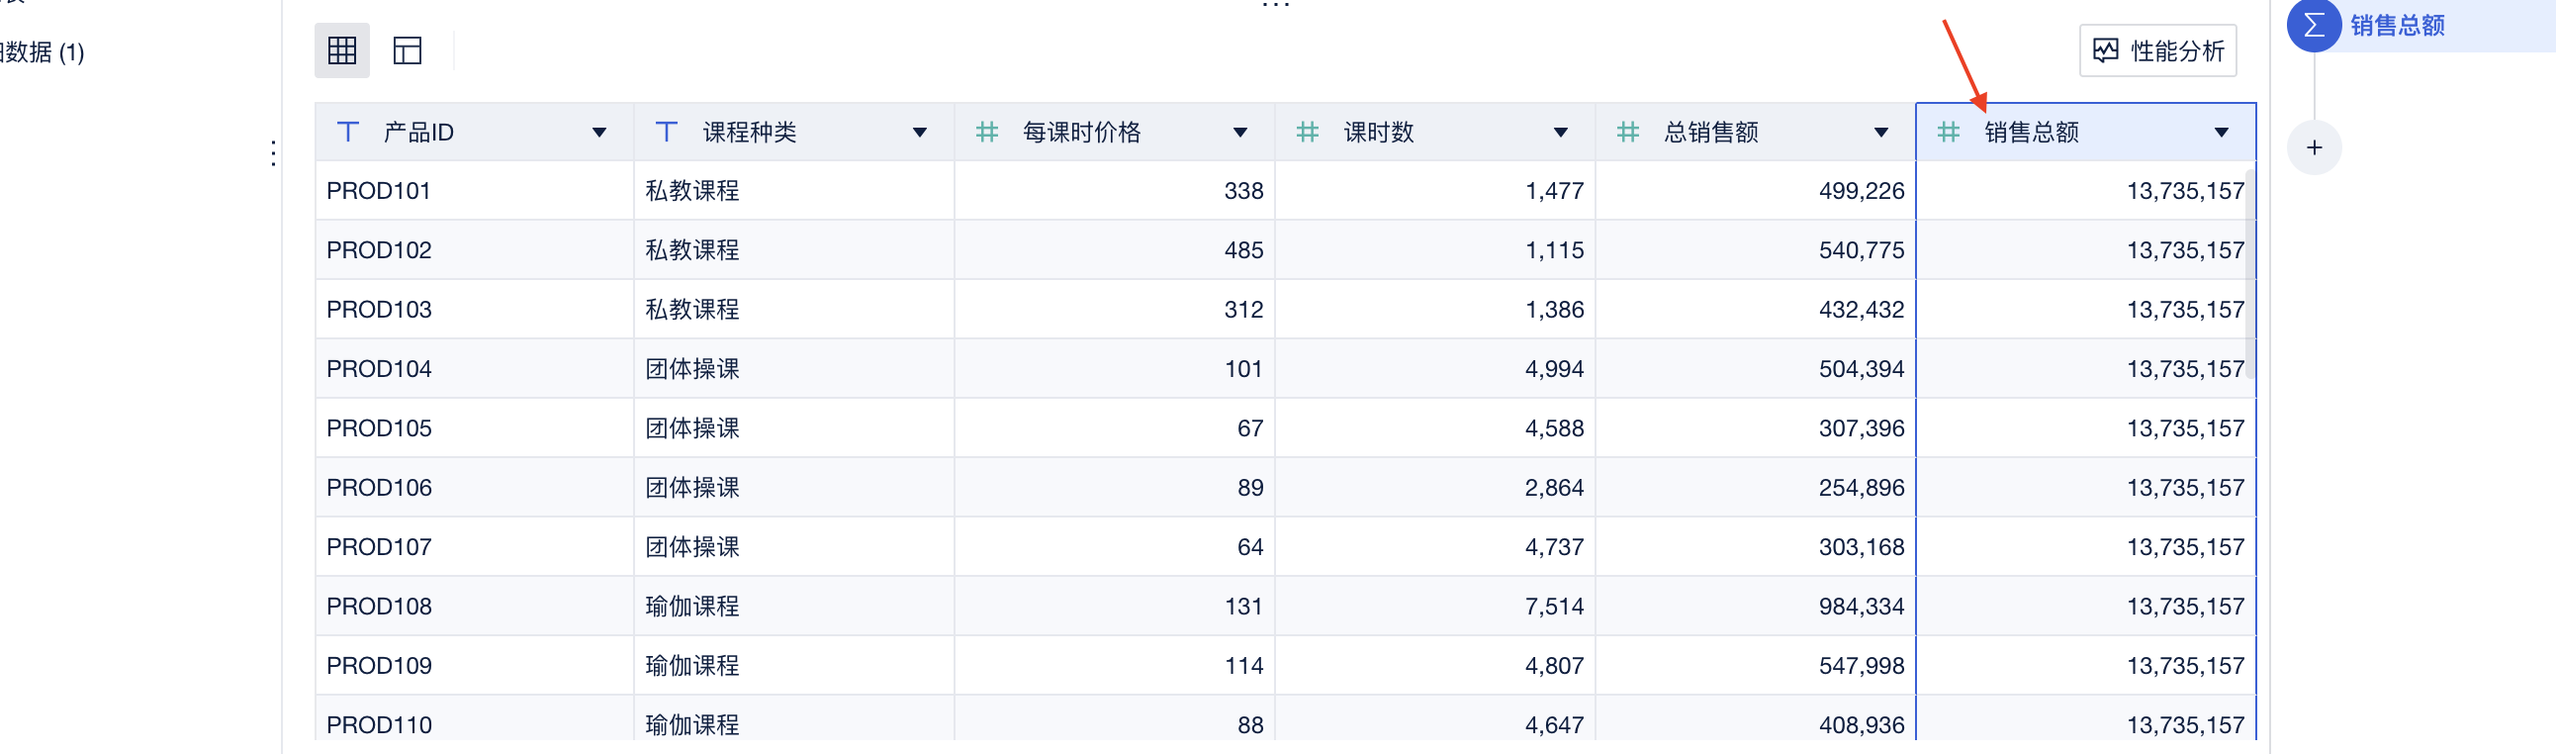Click price value 485
This screenshot has height=754, width=2556.
[x=1243, y=250]
